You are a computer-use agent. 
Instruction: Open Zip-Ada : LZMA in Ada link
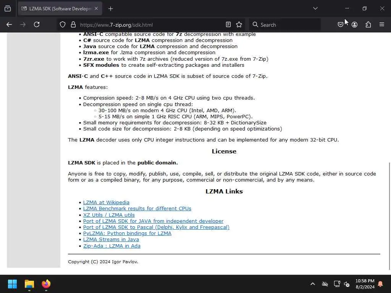(112, 246)
